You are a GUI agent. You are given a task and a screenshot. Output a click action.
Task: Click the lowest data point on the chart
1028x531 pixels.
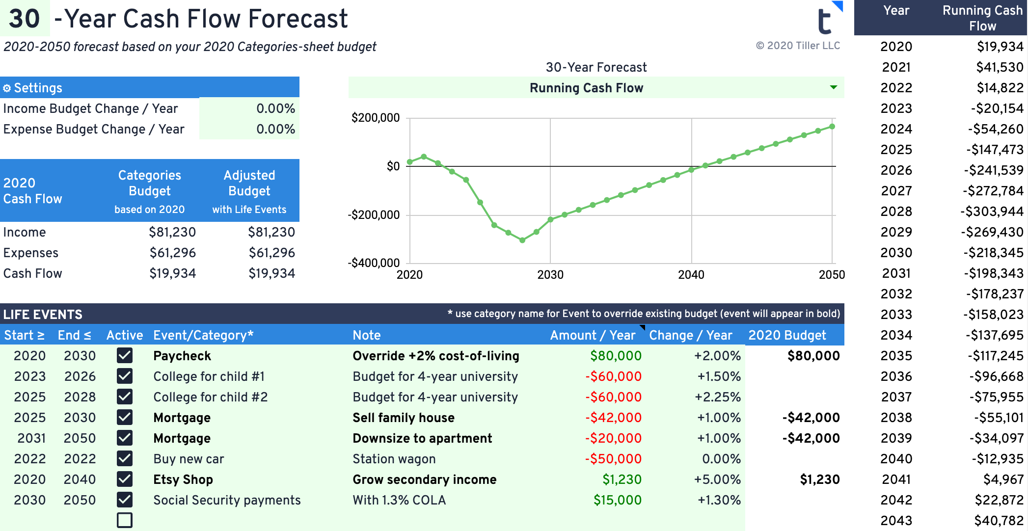(522, 240)
